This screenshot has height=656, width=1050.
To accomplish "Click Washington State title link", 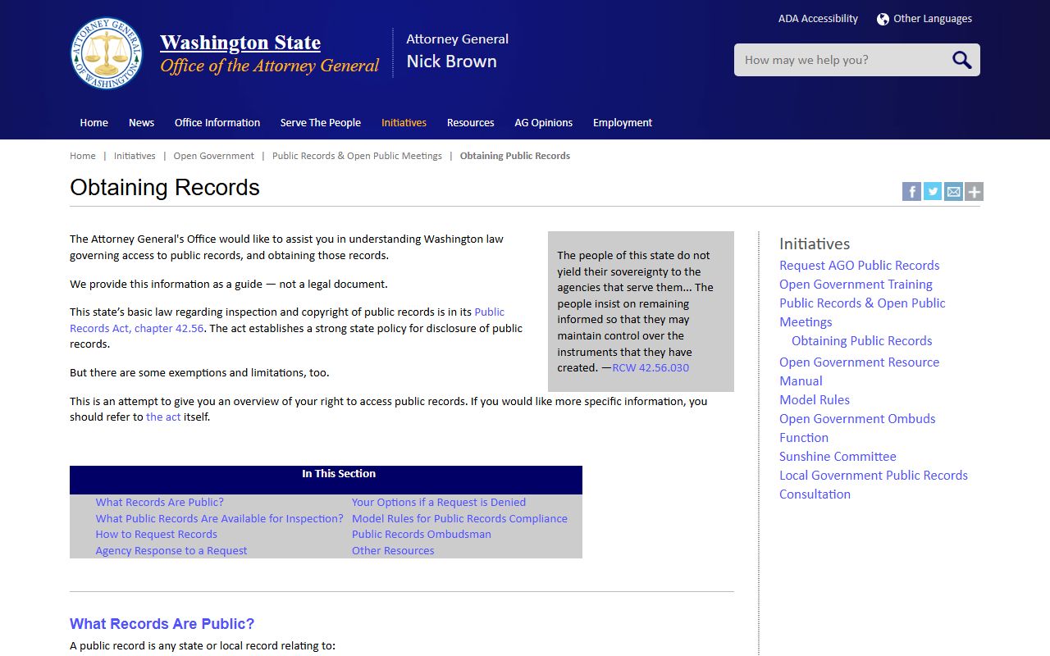I will click(240, 43).
